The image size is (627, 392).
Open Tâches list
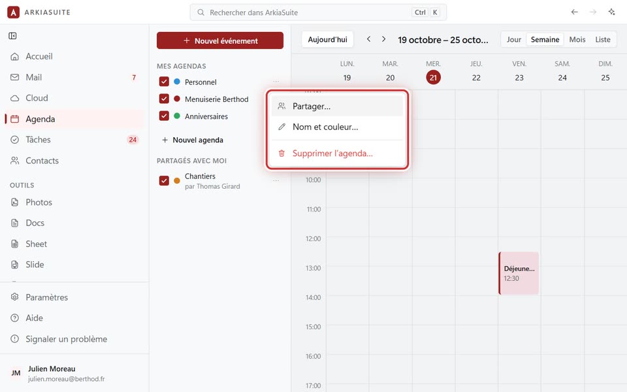coord(74,140)
